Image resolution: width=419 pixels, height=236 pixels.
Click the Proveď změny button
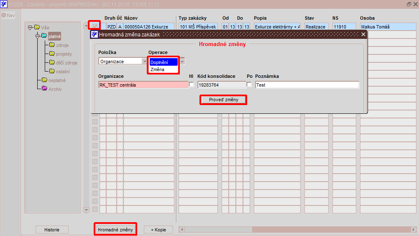(x=223, y=100)
